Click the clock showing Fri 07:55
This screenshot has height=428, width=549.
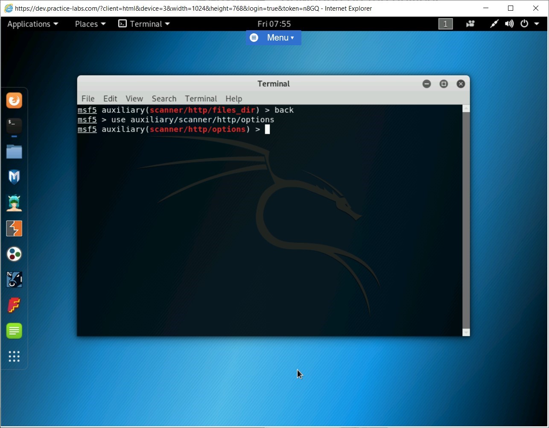point(274,24)
